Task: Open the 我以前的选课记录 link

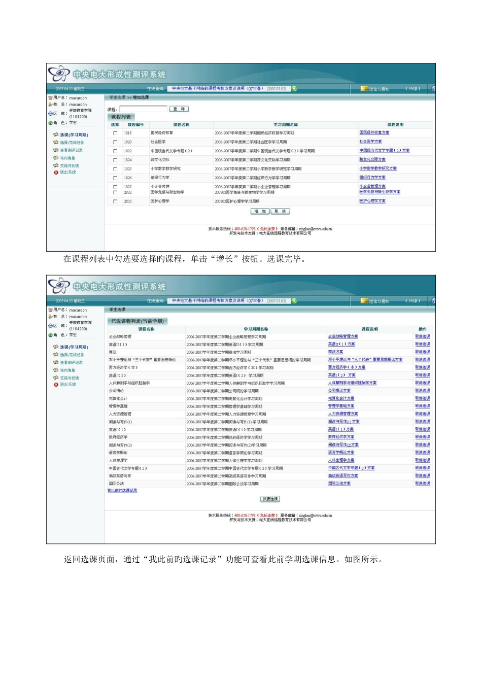Action: point(122,491)
